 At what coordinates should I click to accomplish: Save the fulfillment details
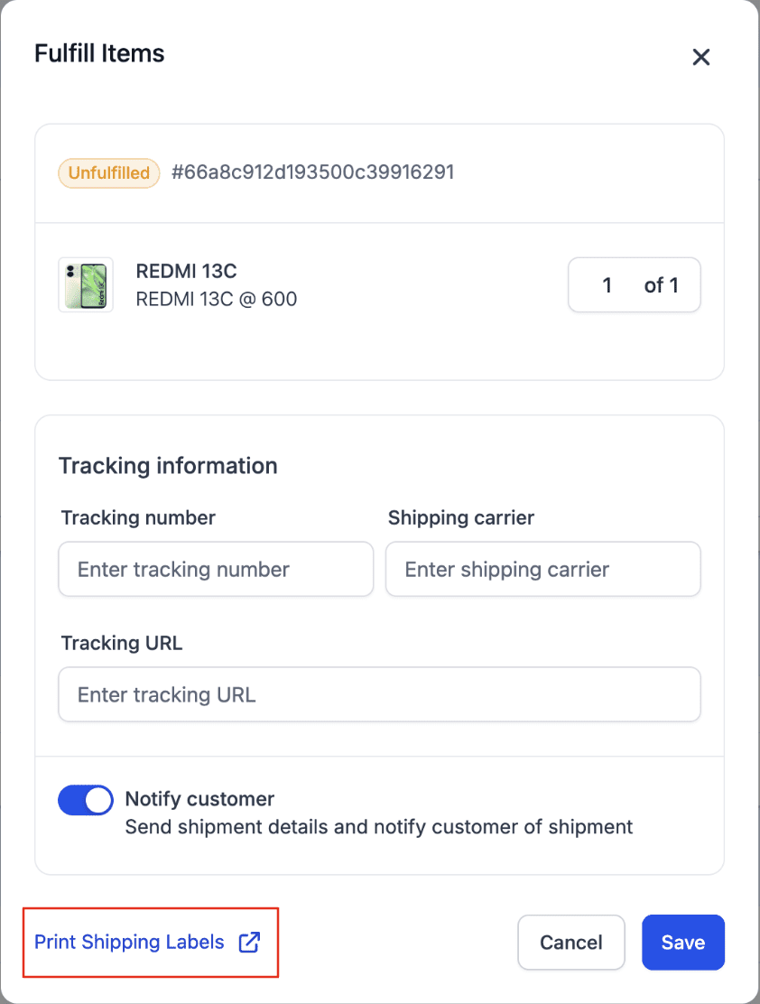[683, 942]
